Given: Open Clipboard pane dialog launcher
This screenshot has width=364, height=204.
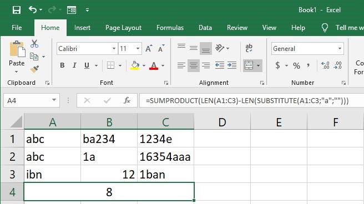Looking at the screenshot, I should pyautogui.click(x=47, y=83).
